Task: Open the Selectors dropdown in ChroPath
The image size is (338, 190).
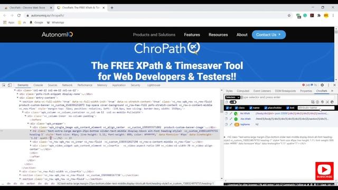Action: coord(232,97)
